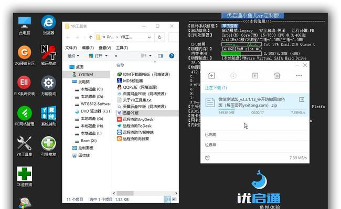Click Explorer search box
The height and width of the screenshot is (209, 341).
[174, 37]
